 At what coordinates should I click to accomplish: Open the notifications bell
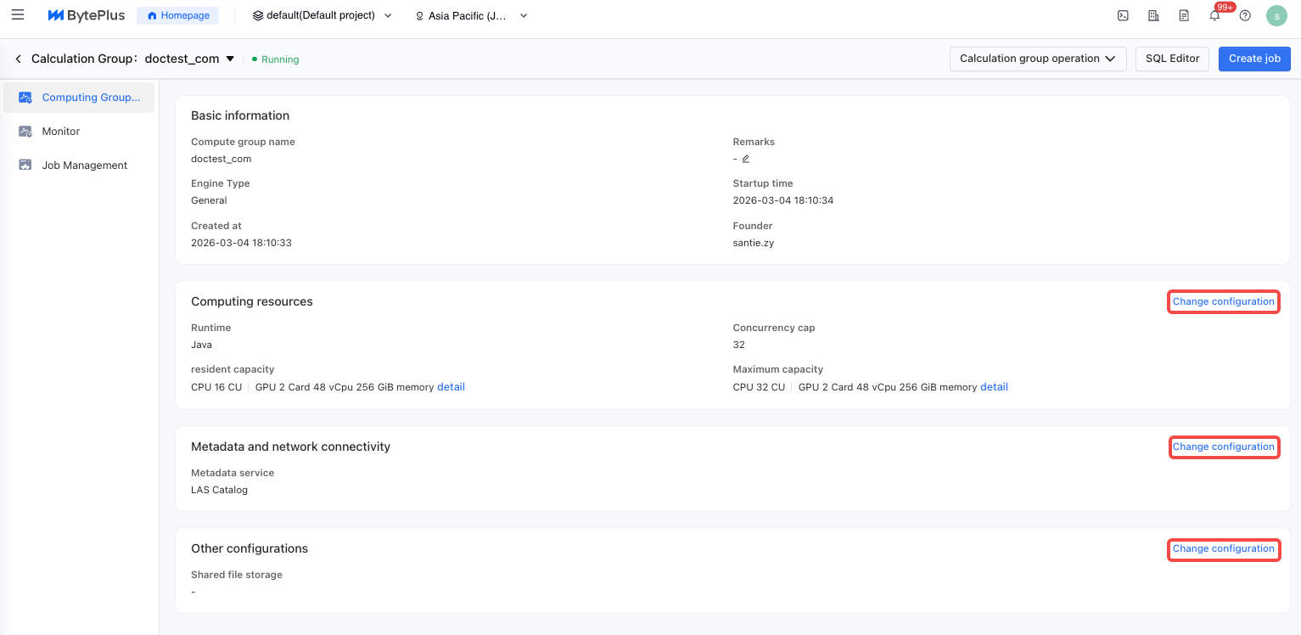coord(1214,15)
